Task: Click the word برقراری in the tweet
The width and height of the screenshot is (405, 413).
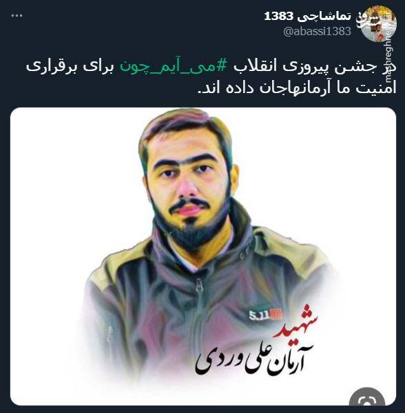Action: [x=52, y=67]
